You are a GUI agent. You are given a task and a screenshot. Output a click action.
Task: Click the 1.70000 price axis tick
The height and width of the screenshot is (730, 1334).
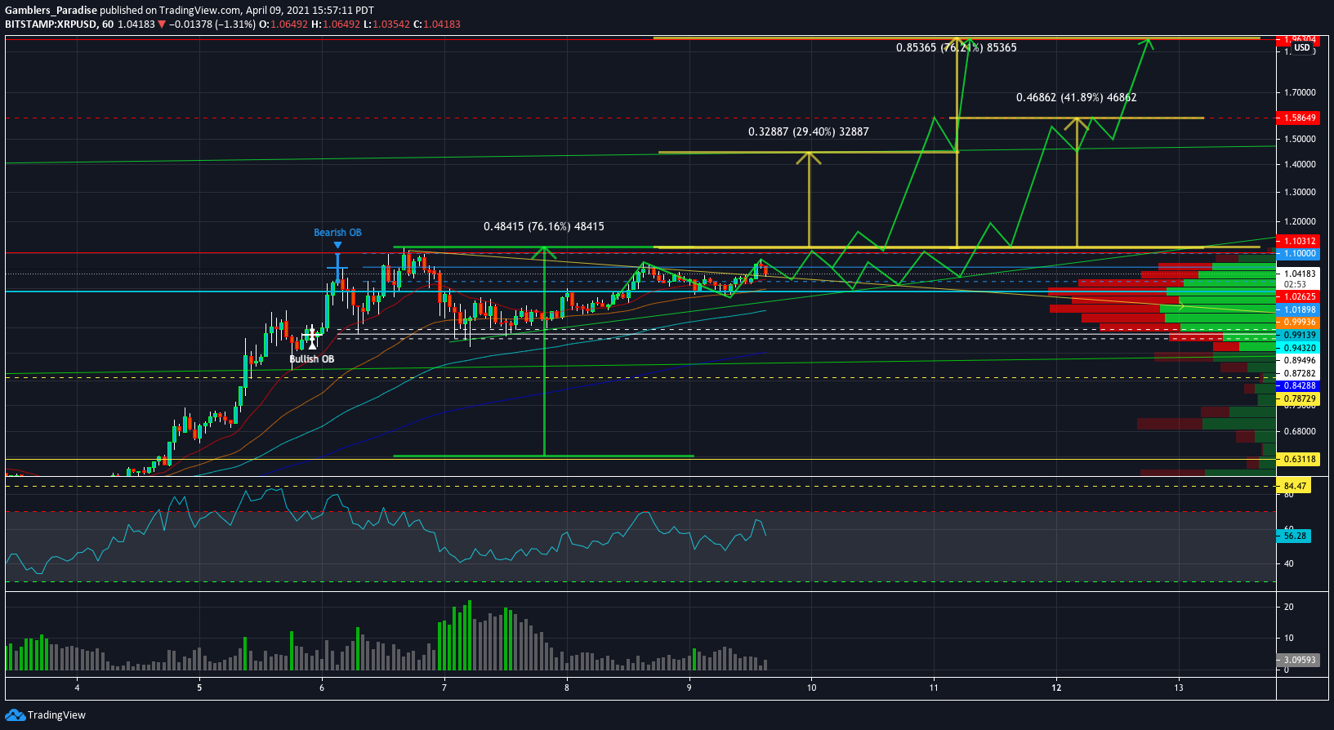tap(1300, 93)
